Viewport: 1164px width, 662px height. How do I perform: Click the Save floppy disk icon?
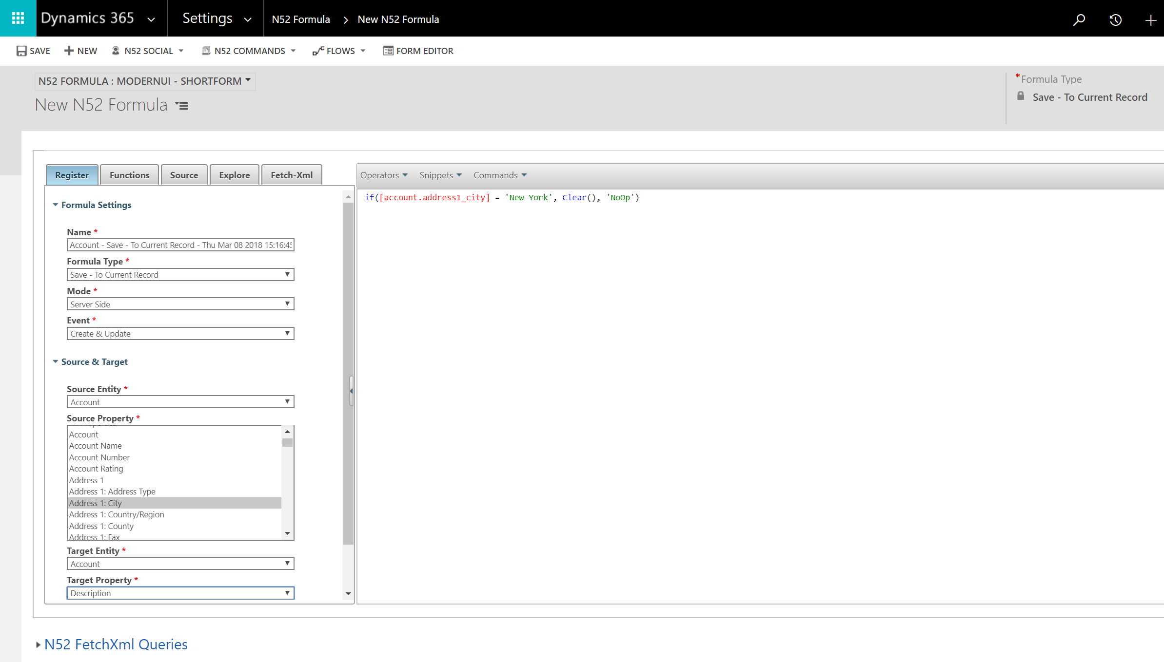21,51
